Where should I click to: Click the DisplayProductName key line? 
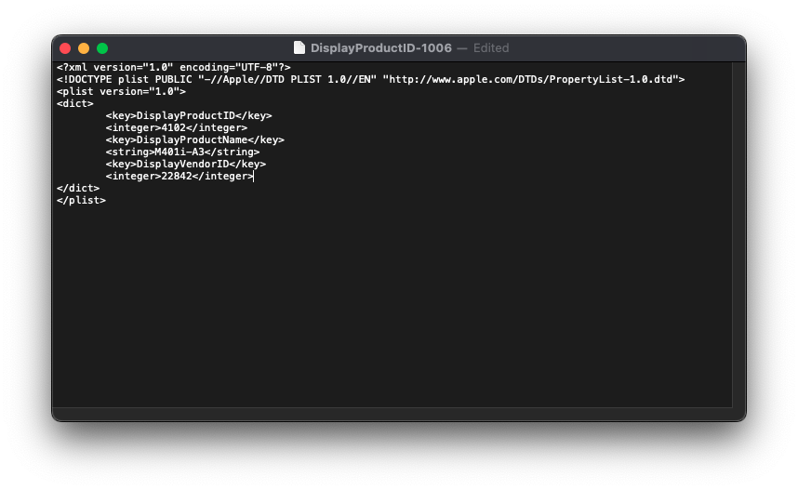[x=194, y=139]
